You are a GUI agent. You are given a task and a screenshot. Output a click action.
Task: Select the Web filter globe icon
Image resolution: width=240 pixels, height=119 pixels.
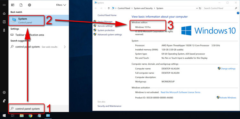point(29,5)
